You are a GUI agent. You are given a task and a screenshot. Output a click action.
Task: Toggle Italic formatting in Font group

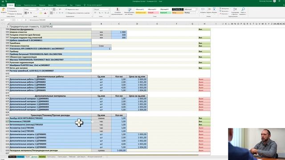coord(28,13)
